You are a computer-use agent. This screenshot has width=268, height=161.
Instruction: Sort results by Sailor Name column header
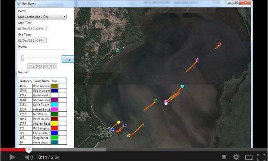41,81
